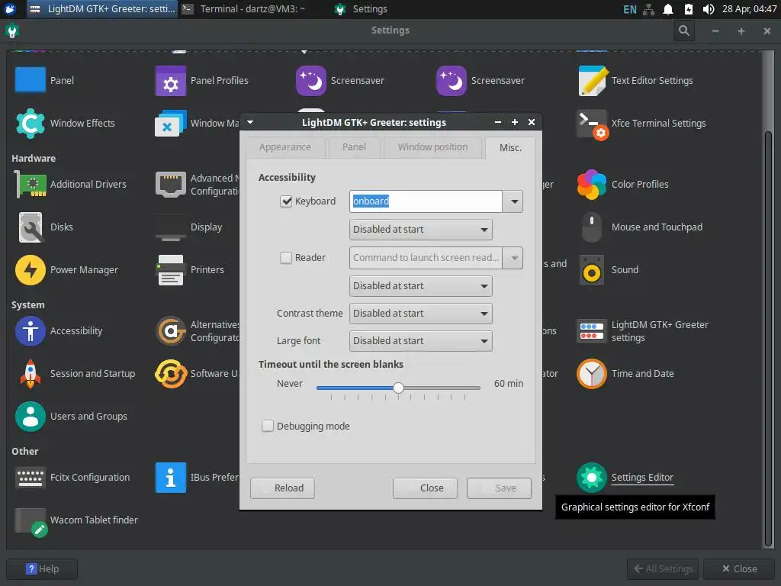781x586 pixels.
Task: Open Window Effects icon
Action: pos(30,123)
